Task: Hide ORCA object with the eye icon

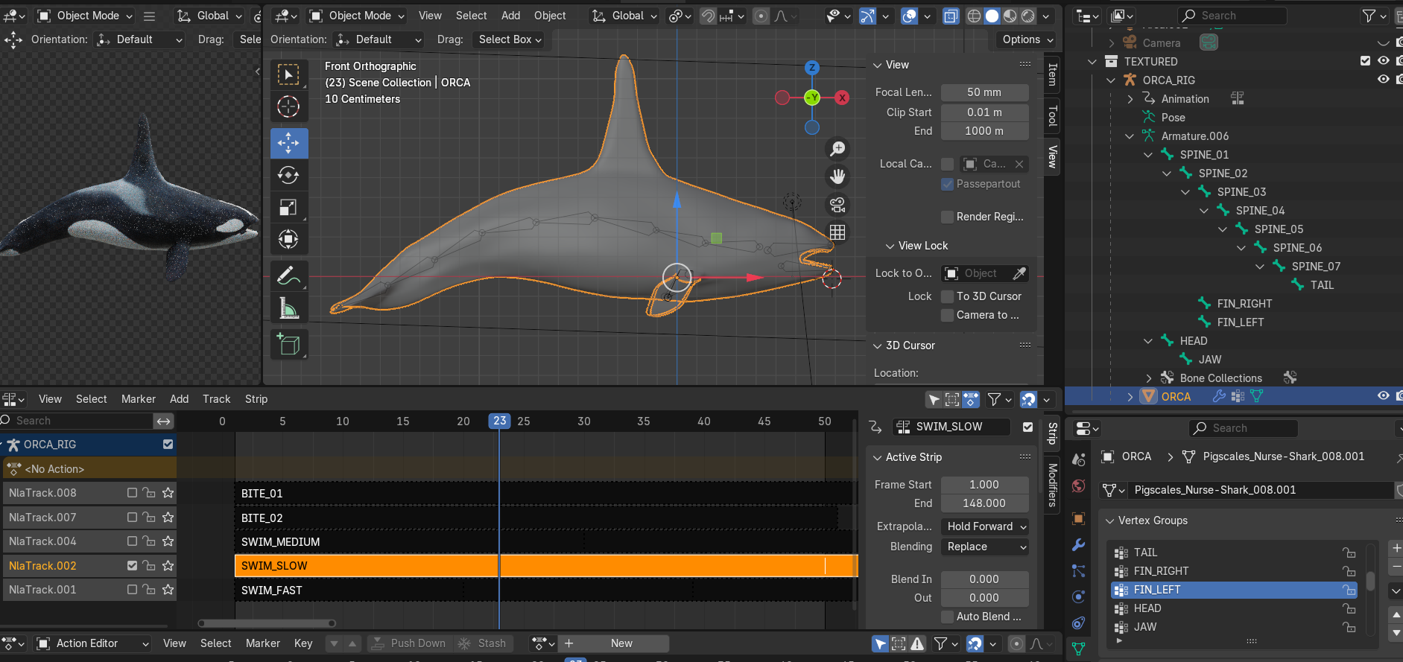Action: (1383, 396)
